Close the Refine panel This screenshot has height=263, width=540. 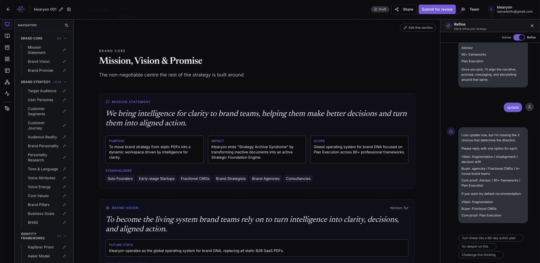tap(532, 26)
